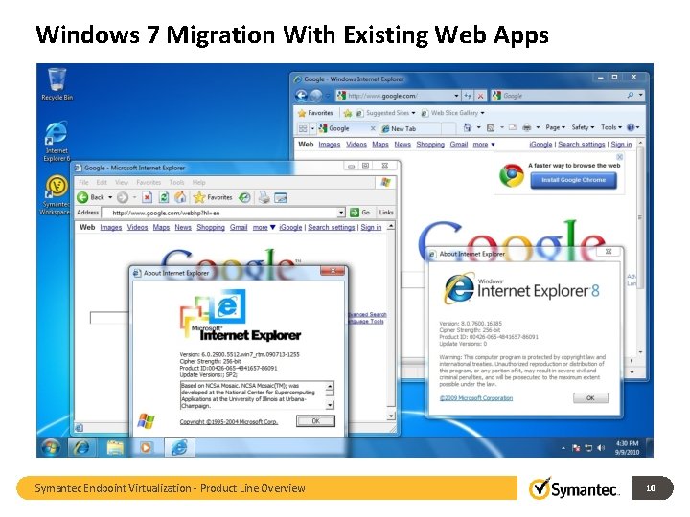
Task: Click the Action Center flag in tray
Action: click(x=576, y=448)
